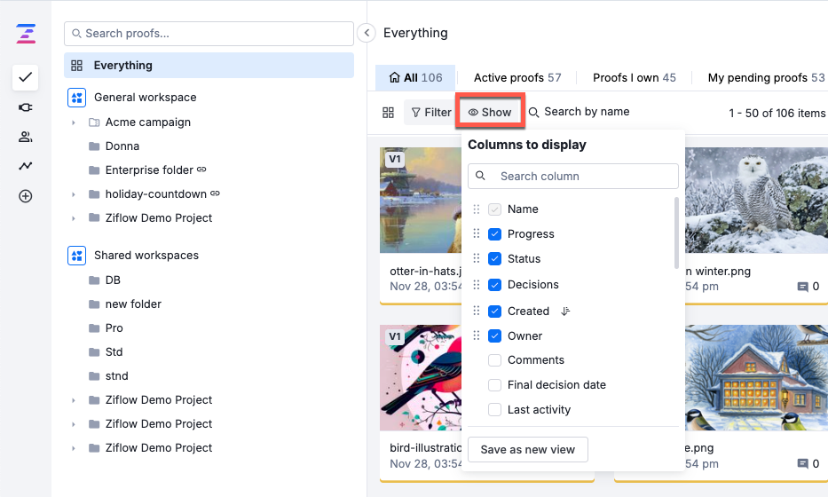Open the Proofs I own tab
Screen dimensions: 828x497
(x=634, y=78)
